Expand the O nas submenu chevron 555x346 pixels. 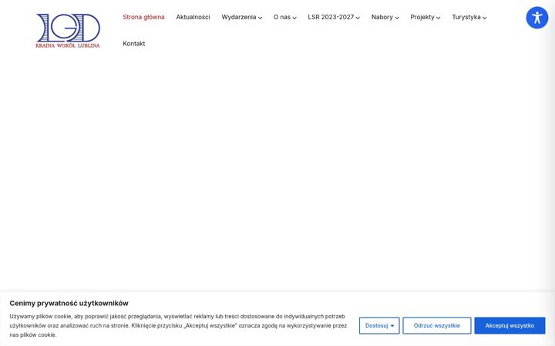click(294, 18)
